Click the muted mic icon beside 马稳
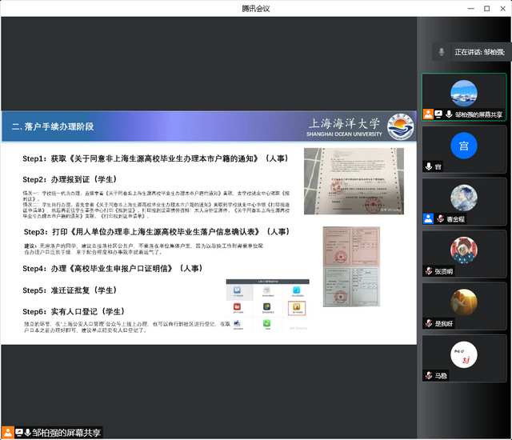 [429, 375]
